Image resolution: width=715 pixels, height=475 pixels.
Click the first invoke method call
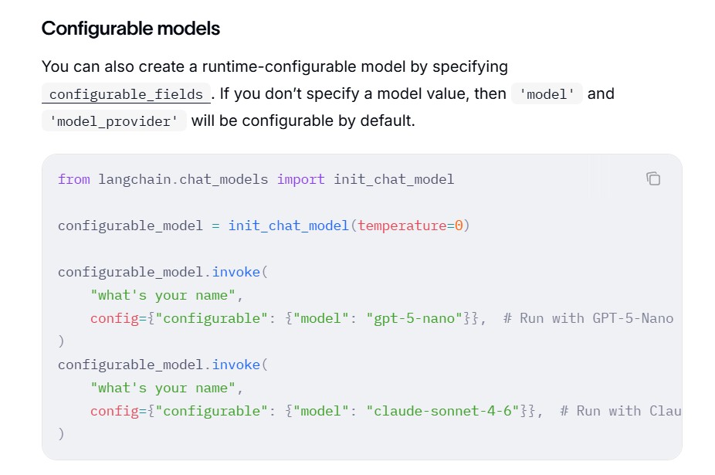236,272
